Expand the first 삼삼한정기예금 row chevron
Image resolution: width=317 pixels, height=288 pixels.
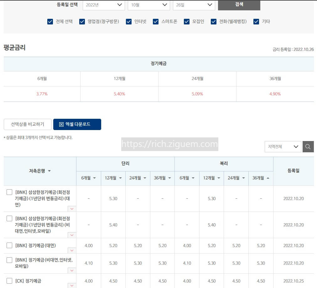click(72, 209)
